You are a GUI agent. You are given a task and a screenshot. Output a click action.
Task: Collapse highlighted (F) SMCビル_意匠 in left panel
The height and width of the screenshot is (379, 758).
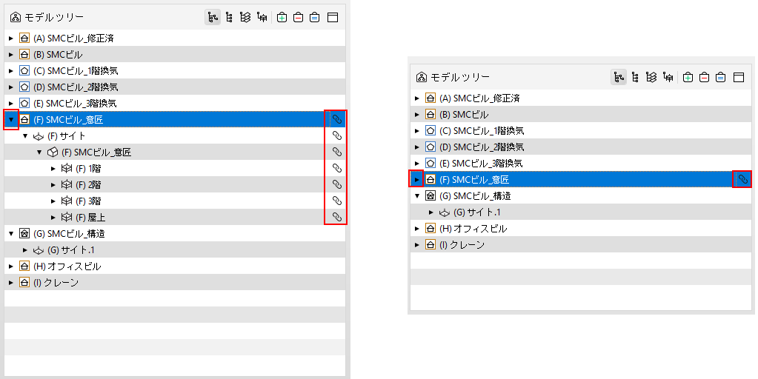point(11,119)
